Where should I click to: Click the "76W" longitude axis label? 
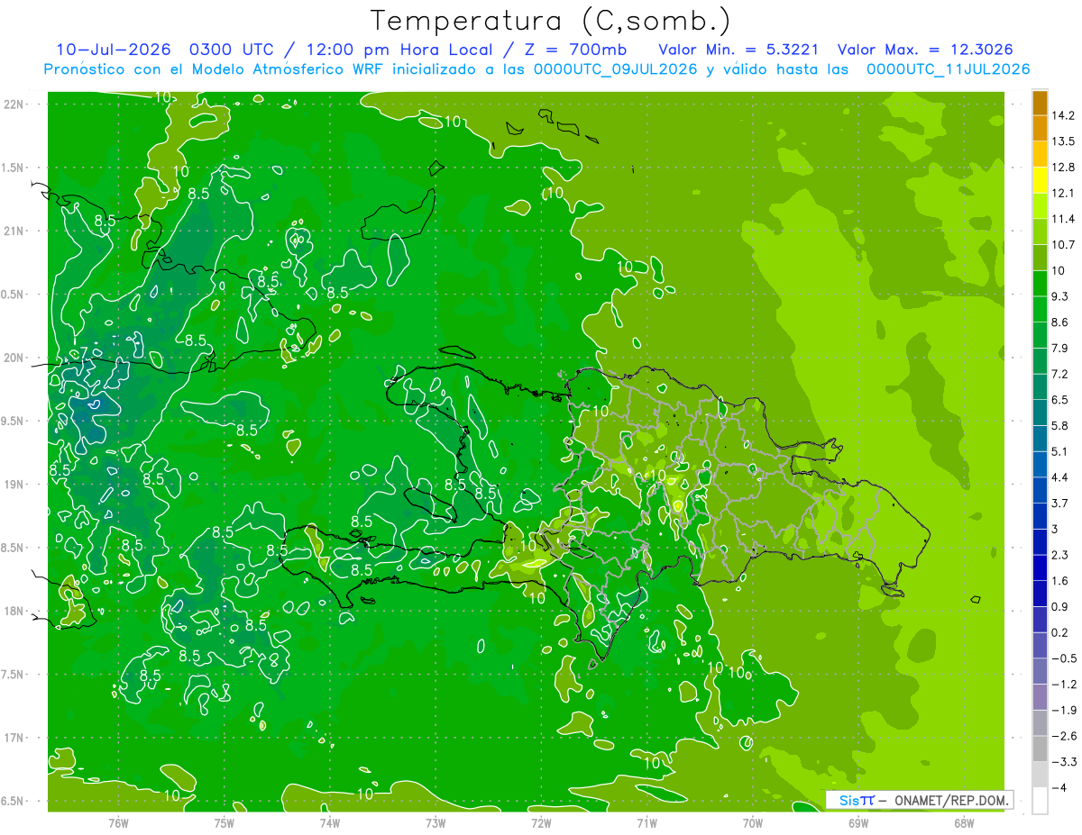point(118,824)
